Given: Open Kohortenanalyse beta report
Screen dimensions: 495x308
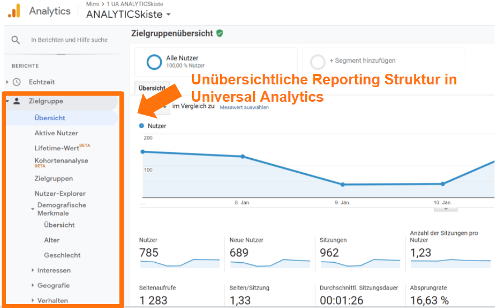Looking at the screenshot, I should tap(61, 162).
